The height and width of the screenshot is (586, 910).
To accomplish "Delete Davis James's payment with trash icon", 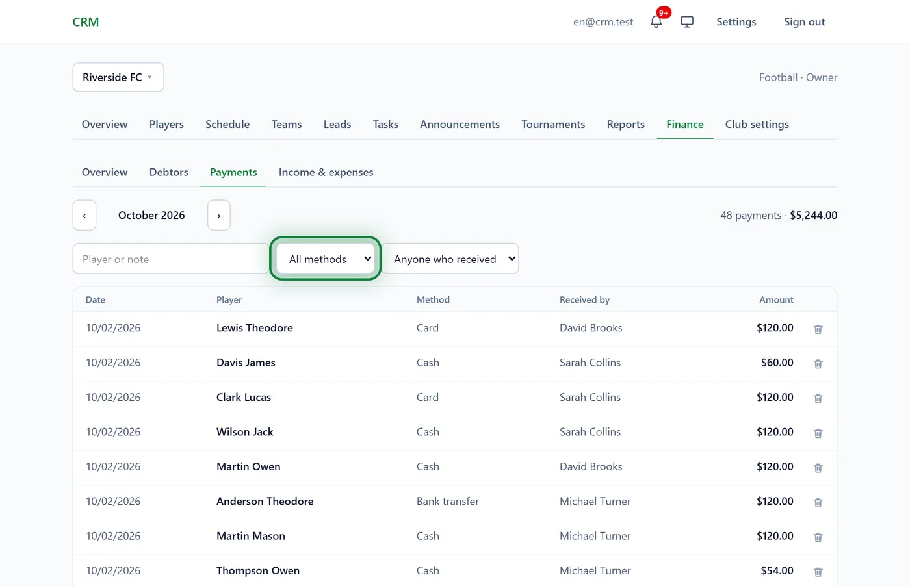I will click(x=818, y=364).
